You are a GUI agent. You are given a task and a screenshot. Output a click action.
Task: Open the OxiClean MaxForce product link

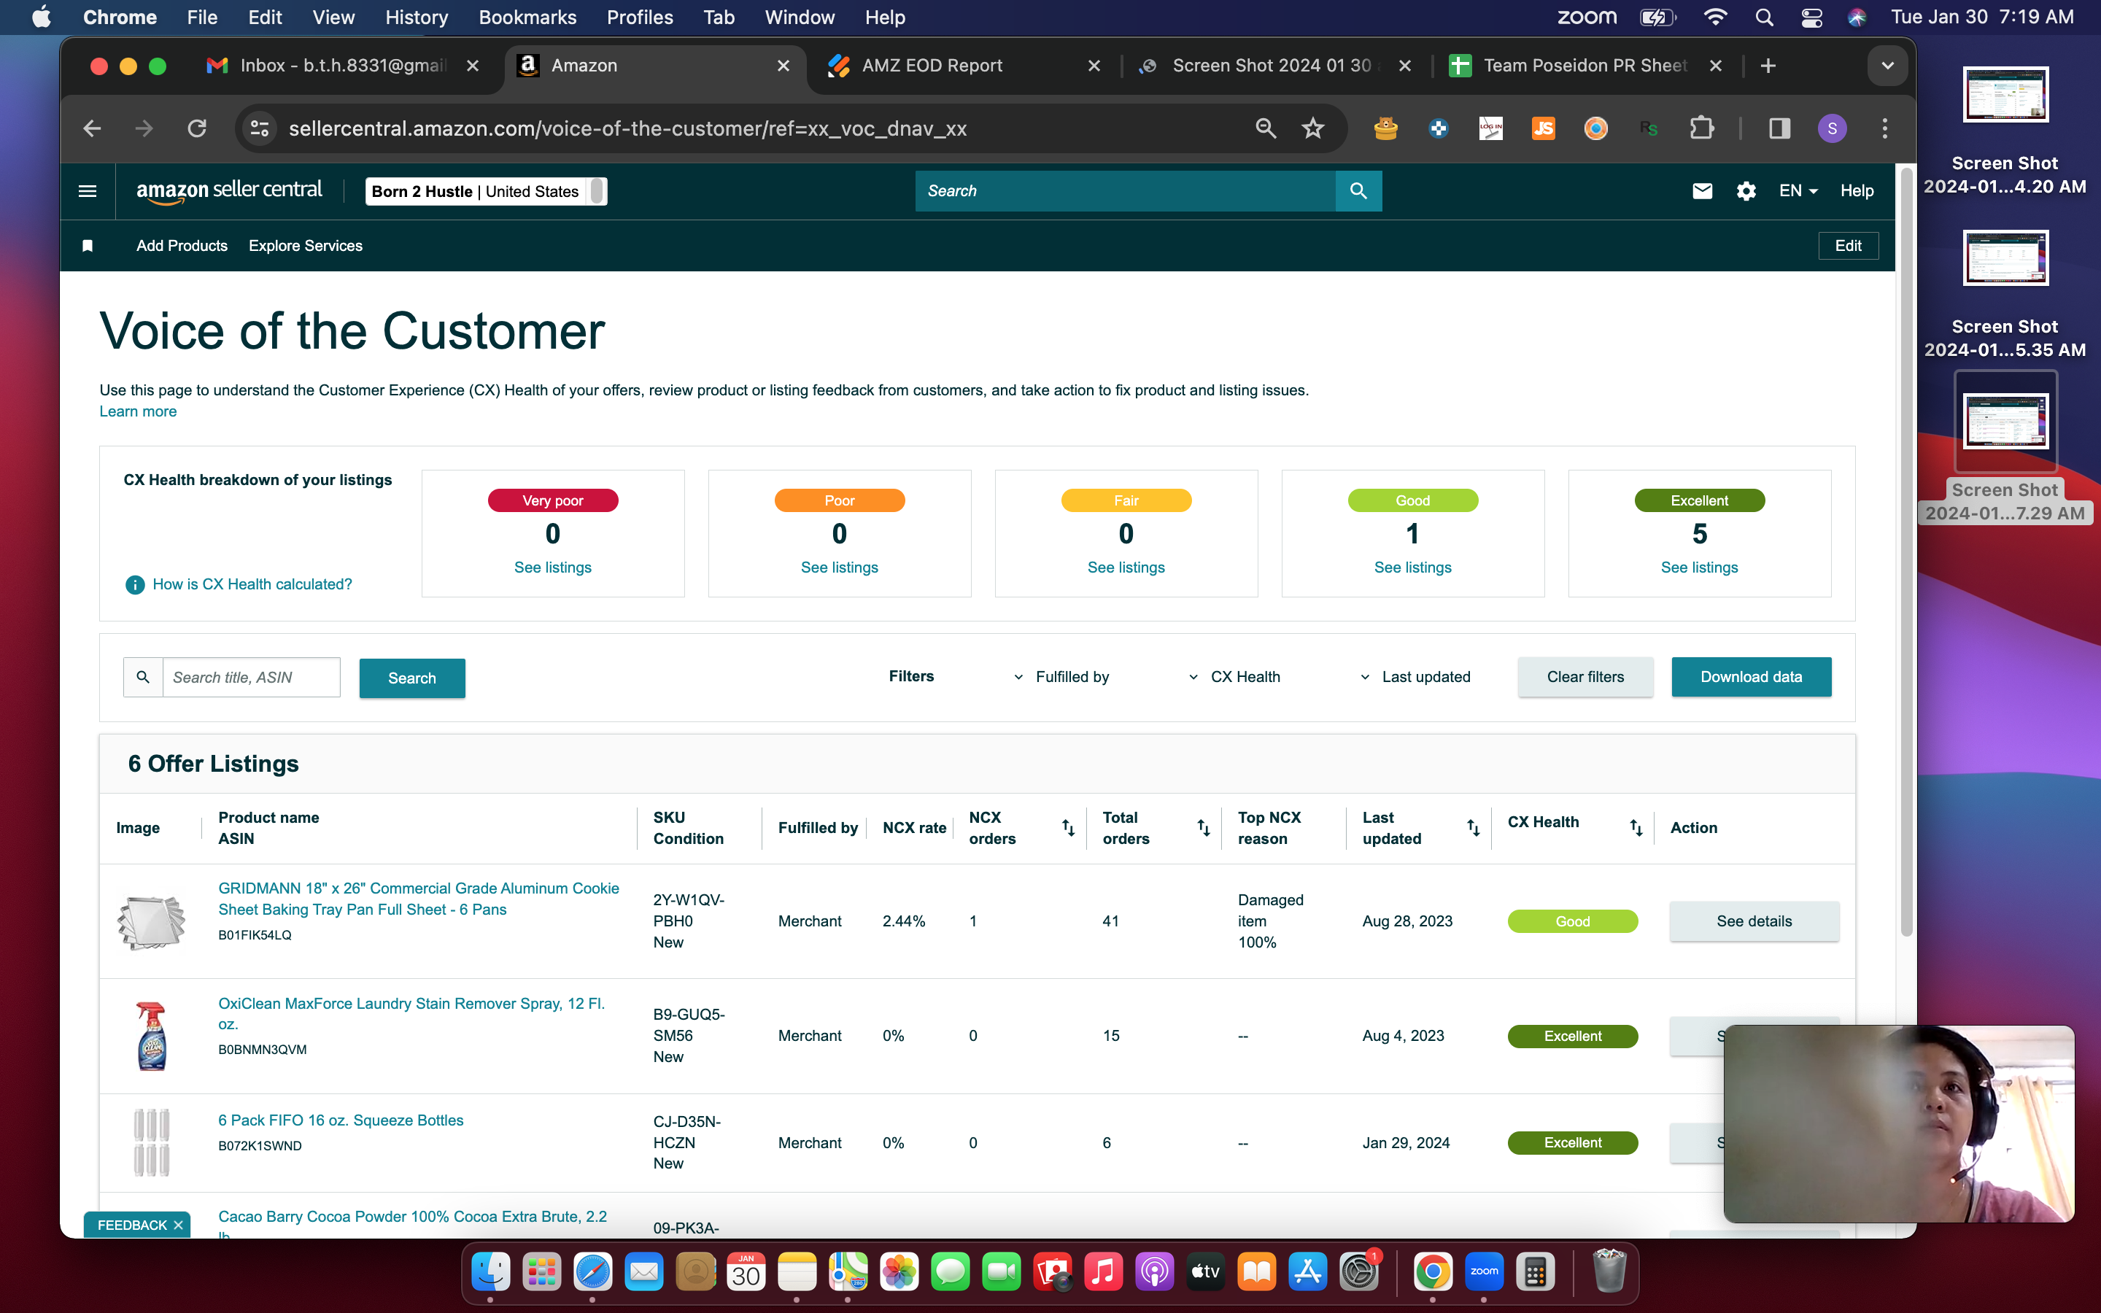(411, 1013)
